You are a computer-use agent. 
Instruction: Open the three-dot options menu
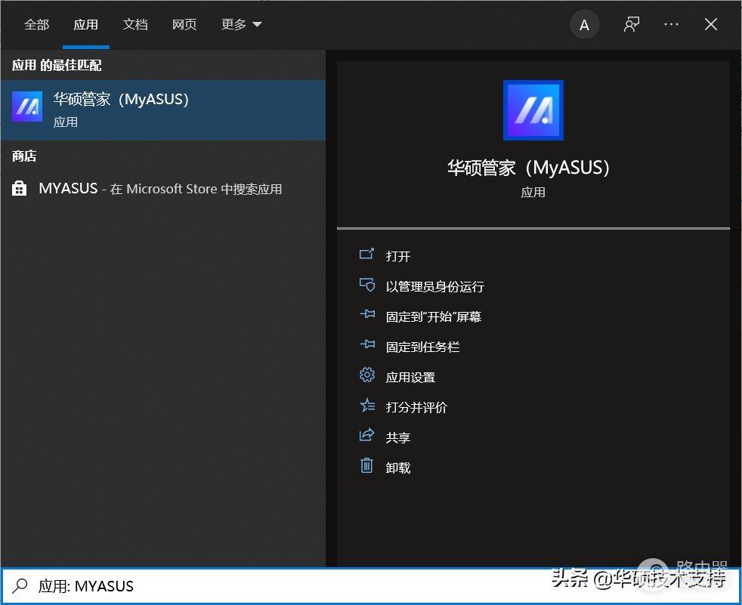[671, 25]
